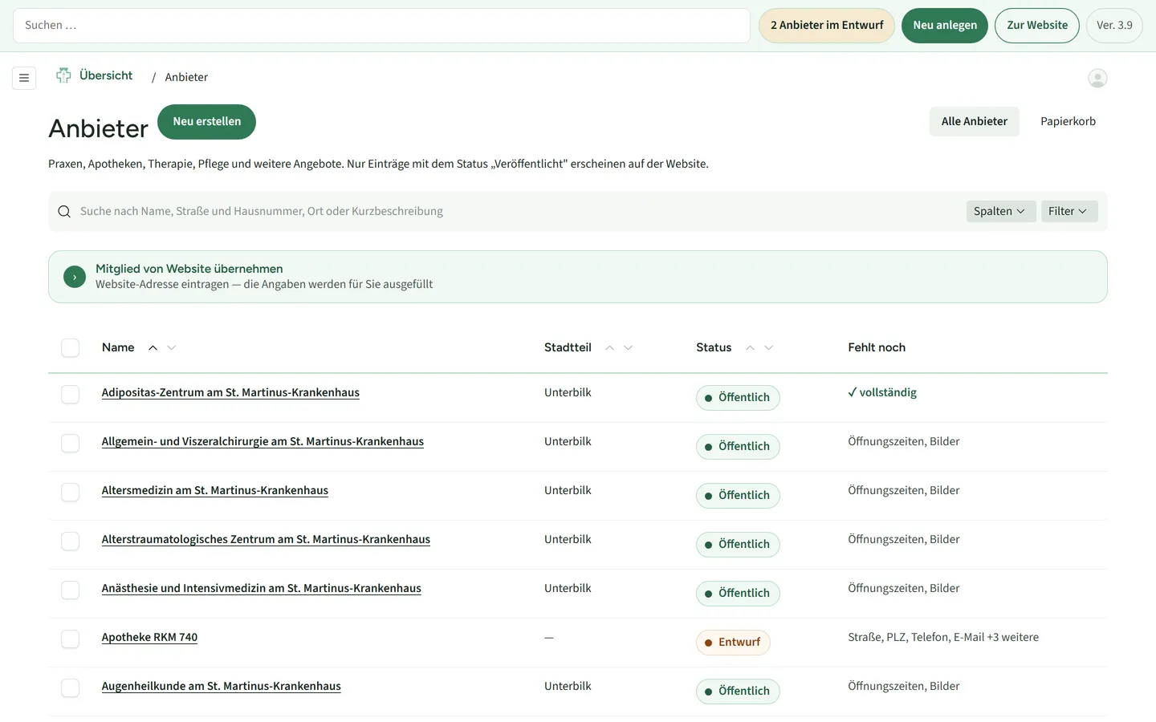Open the user profile avatar

tap(1097, 78)
